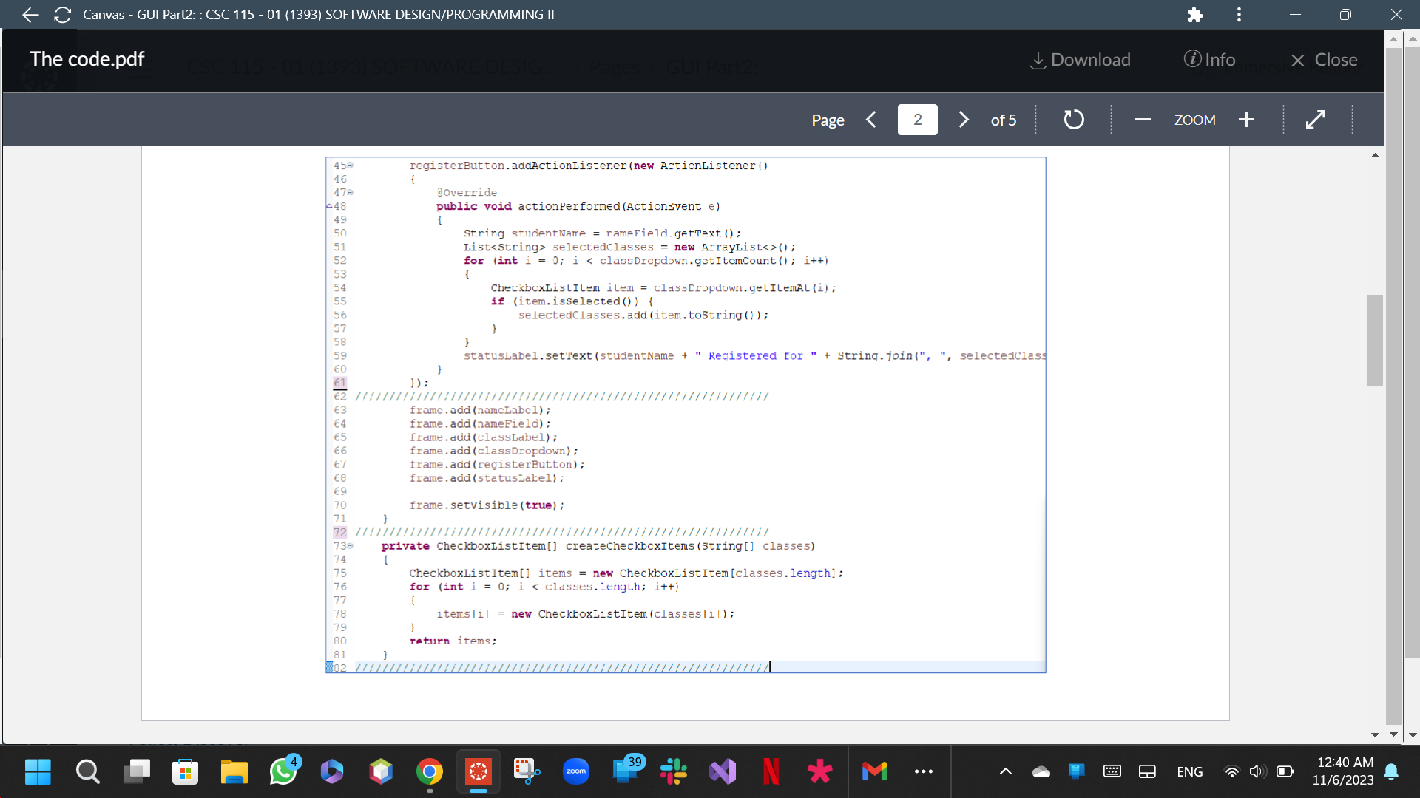Enter fullscreen presentation mode
The width and height of the screenshot is (1420, 798).
1316,119
